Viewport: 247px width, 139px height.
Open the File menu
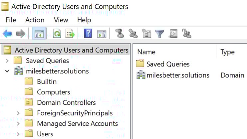11,20
